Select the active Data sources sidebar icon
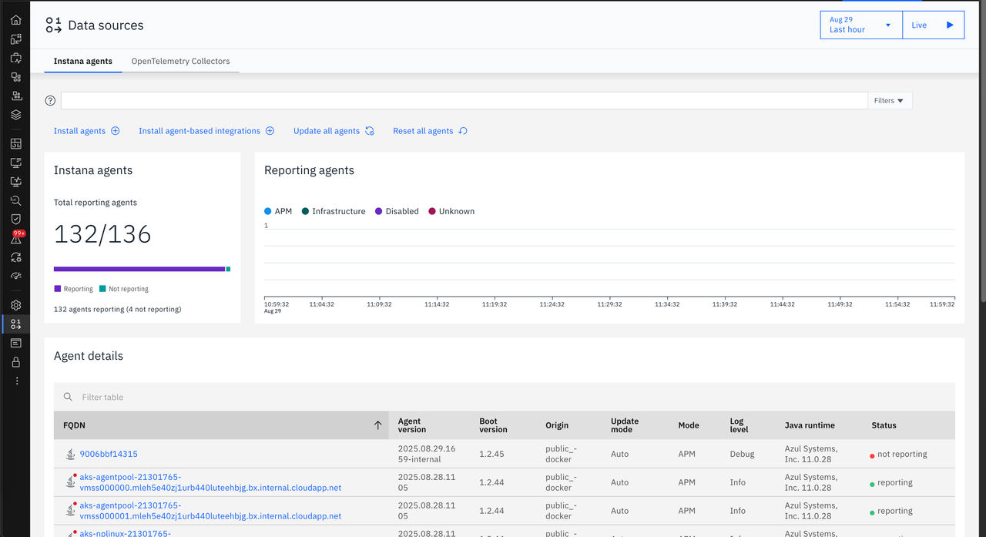Viewport: 986px width, 537px height. click(15, 324)
